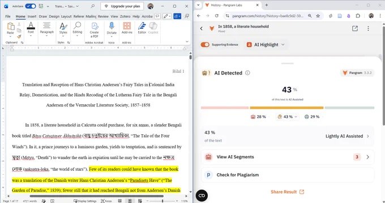Click the Word account profile picture
This screenshot has height=203, width=385.
coord(151,6)
